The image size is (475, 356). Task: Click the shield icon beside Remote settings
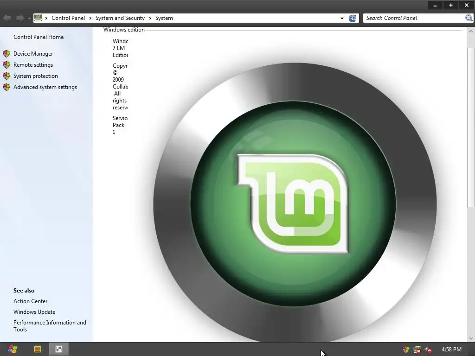[x=6, y=65]
